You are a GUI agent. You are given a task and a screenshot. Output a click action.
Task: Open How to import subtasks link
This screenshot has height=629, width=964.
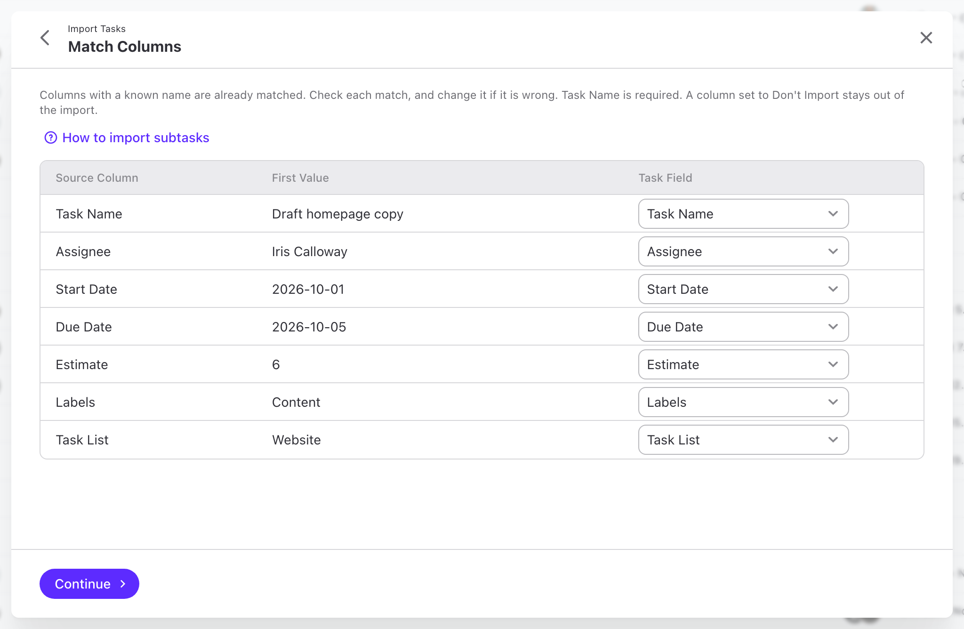136,137
